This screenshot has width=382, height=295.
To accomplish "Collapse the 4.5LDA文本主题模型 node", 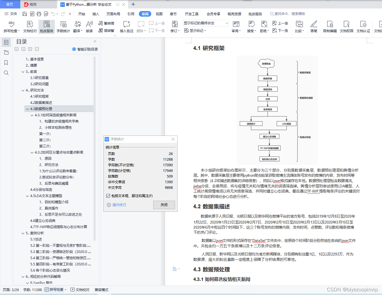I will coord(27,196).
